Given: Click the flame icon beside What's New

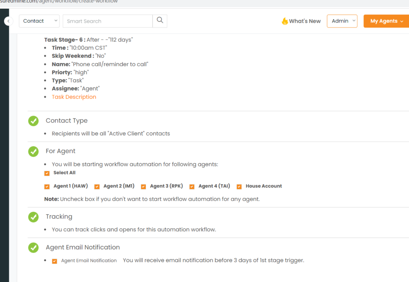Looking at the screenshot, I should click(x=284, y=21).
